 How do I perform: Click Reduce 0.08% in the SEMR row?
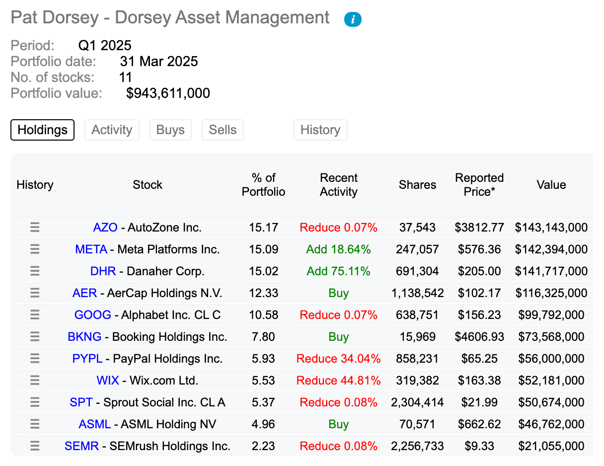point(339,446)
